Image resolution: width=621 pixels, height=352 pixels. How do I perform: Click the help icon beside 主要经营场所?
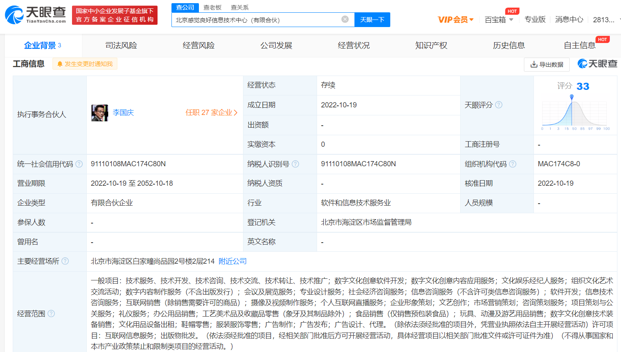click(x=66, y=261)
